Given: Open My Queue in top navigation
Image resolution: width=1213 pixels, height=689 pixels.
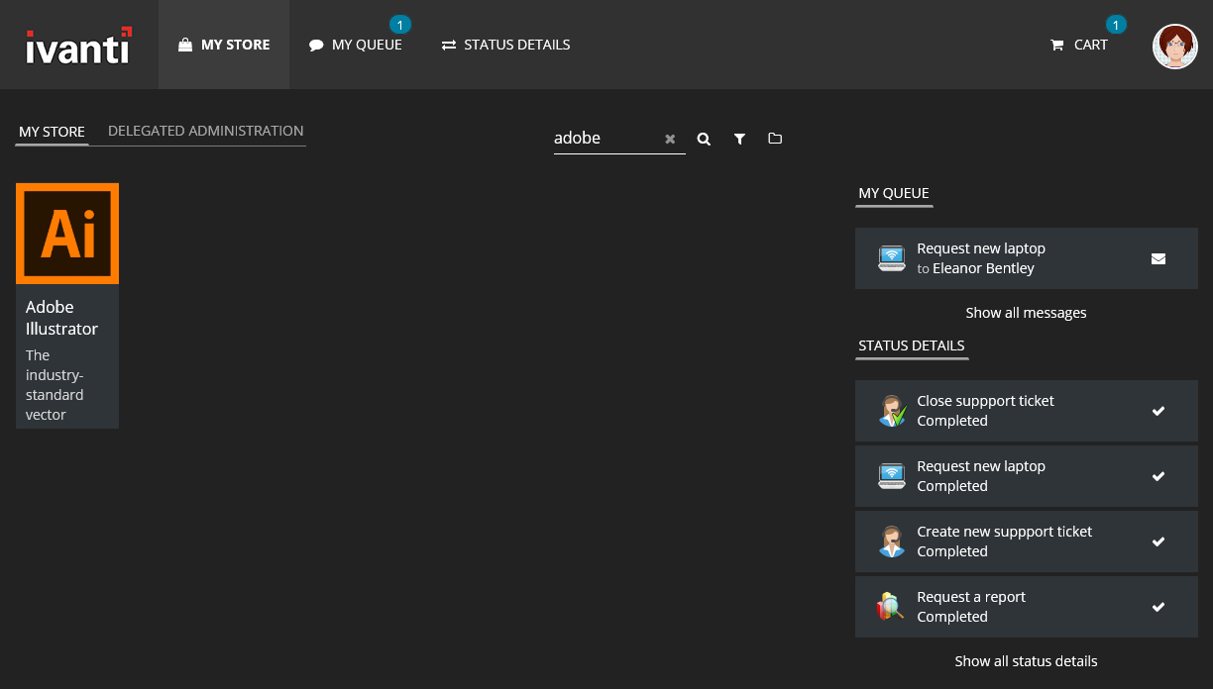Looking at the screenshot, I should tap(356, 45).
